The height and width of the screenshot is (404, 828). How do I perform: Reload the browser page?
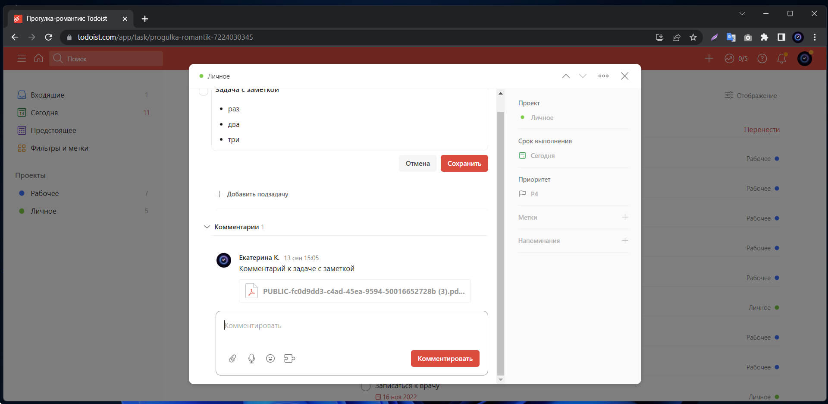[x=49, y=37]
